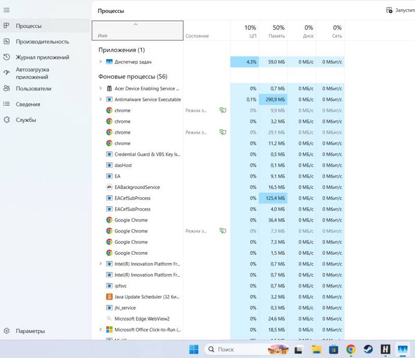The height and width of the screenshot is (358, 415).
Task: Open the Процессы tab in sidebar
Action: pyautogui.click(x=45, y=26)
